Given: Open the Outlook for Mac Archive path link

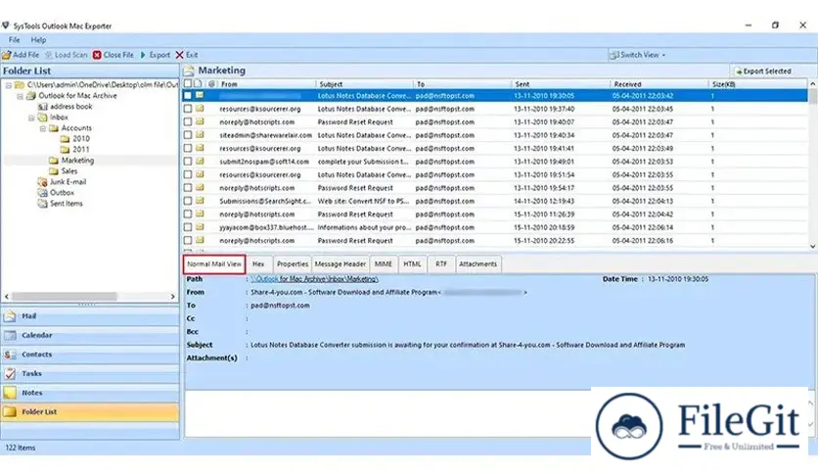Looking at the screenshot, I should [314, 279].
